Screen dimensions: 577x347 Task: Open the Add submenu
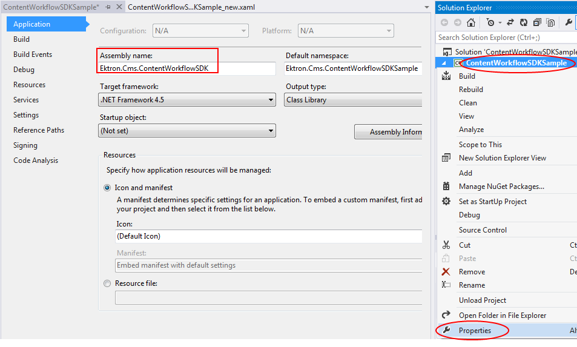coord(466,173)
